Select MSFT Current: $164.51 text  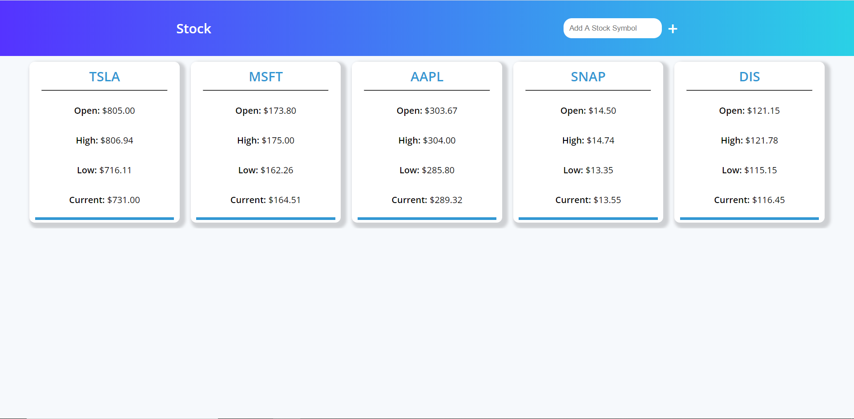(x=266, y=200)
